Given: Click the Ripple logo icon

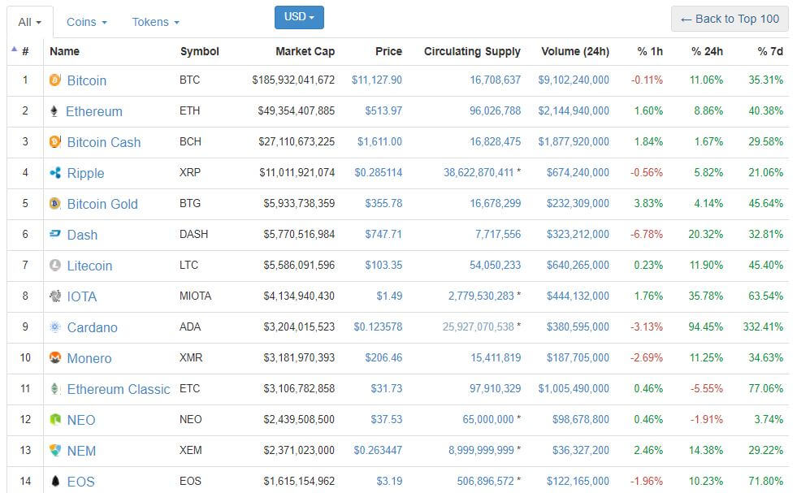Looking at the screenshot, I should (54, 172).
